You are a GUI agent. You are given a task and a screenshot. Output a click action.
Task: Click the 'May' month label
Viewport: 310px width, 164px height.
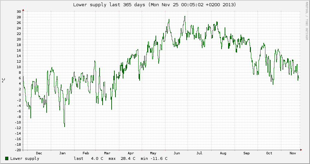153,153
